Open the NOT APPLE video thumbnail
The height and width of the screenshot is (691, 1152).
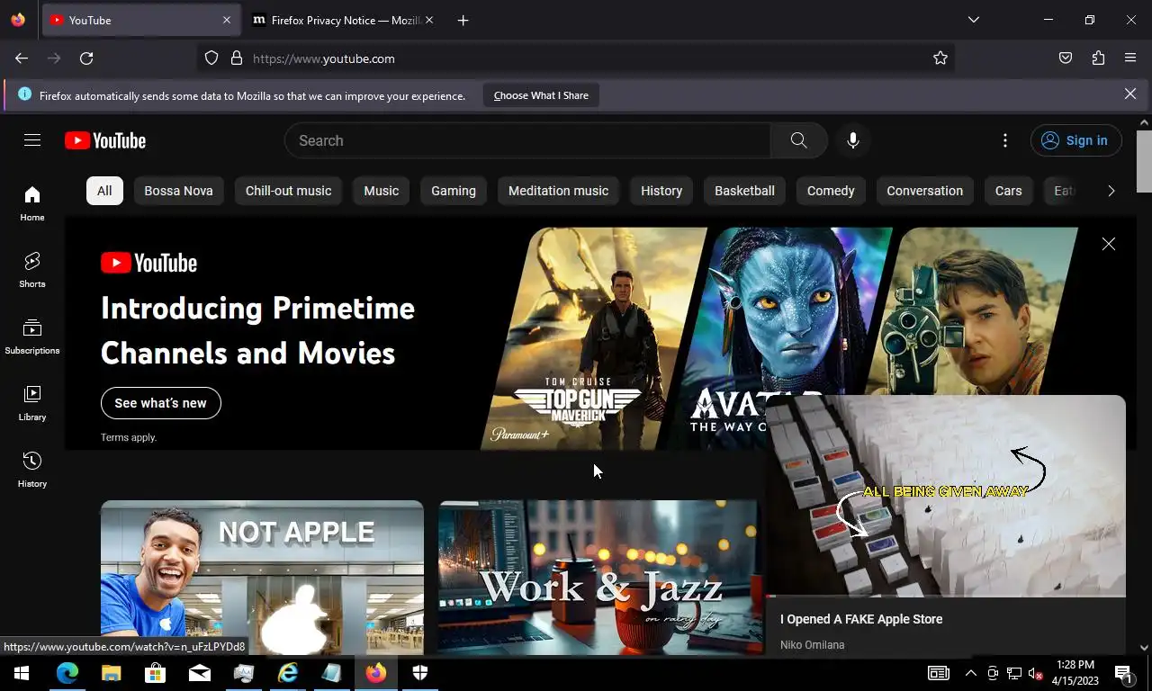[x=262, y=578]
